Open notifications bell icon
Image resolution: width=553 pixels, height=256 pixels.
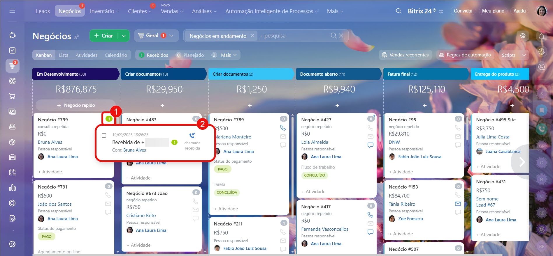(x=541, y=36)
